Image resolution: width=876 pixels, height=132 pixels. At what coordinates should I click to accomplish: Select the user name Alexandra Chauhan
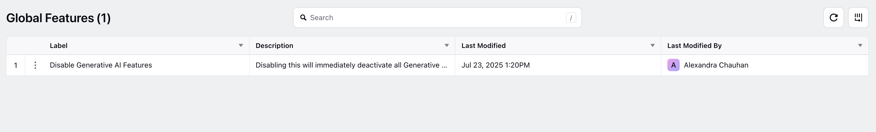(x=716, y=65)
